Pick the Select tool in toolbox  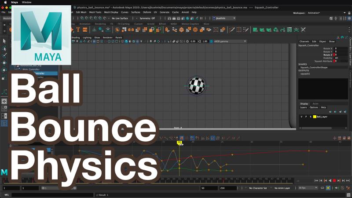[x=4, y=41]
